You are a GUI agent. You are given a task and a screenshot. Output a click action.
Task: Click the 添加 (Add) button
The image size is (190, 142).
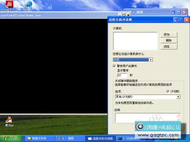point(169,34)
